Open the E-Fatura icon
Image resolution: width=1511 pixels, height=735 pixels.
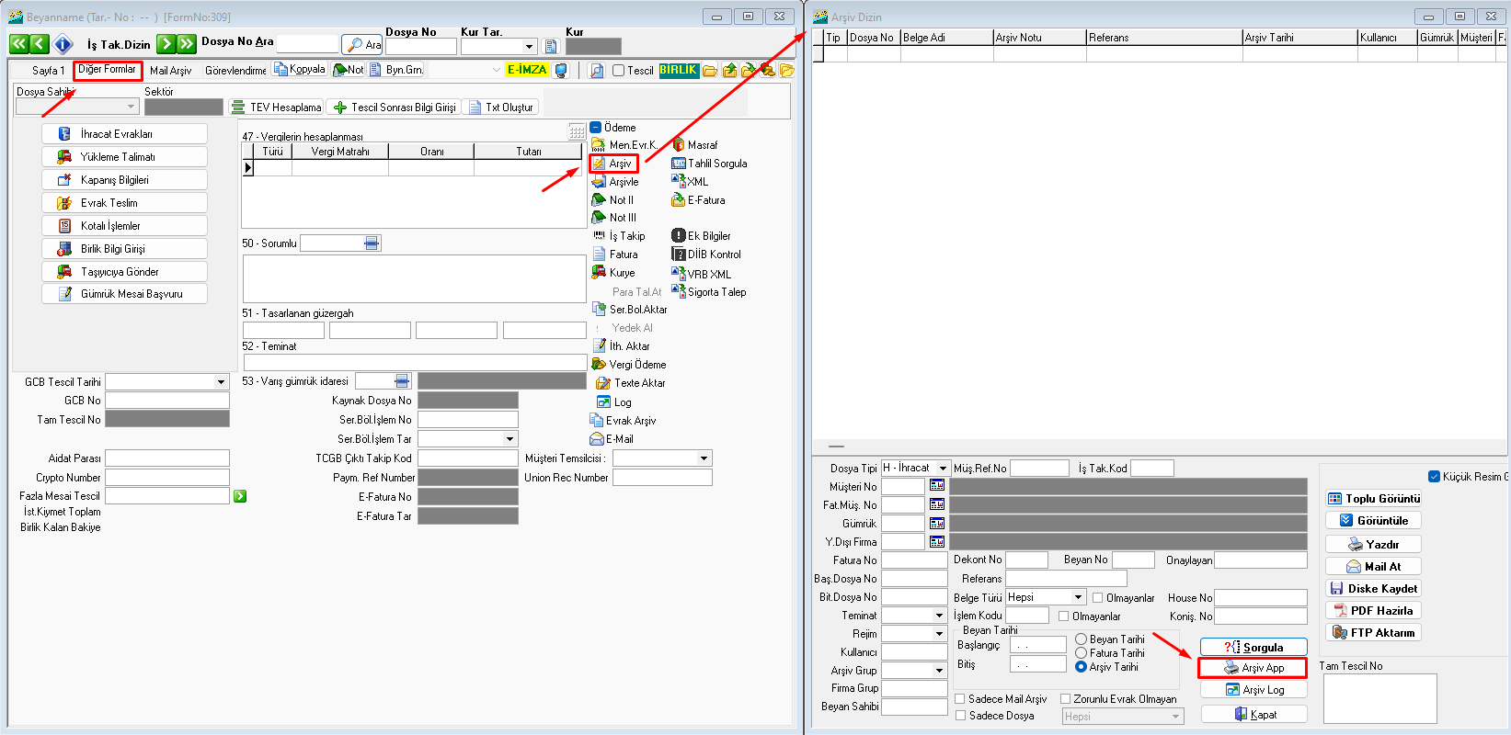[679, 200]
